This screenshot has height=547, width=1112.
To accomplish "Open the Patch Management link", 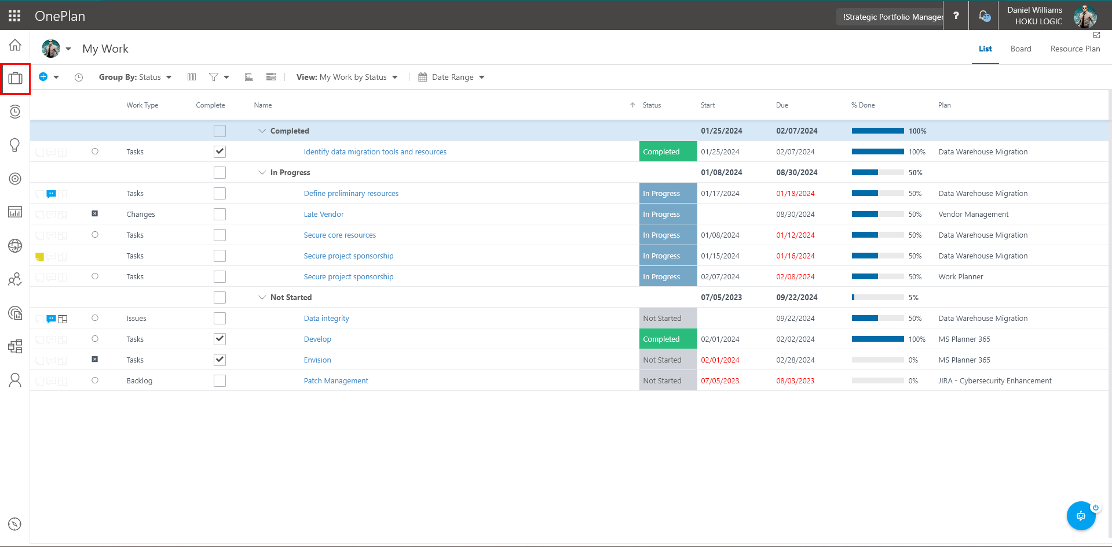I will tap(336, 381).
